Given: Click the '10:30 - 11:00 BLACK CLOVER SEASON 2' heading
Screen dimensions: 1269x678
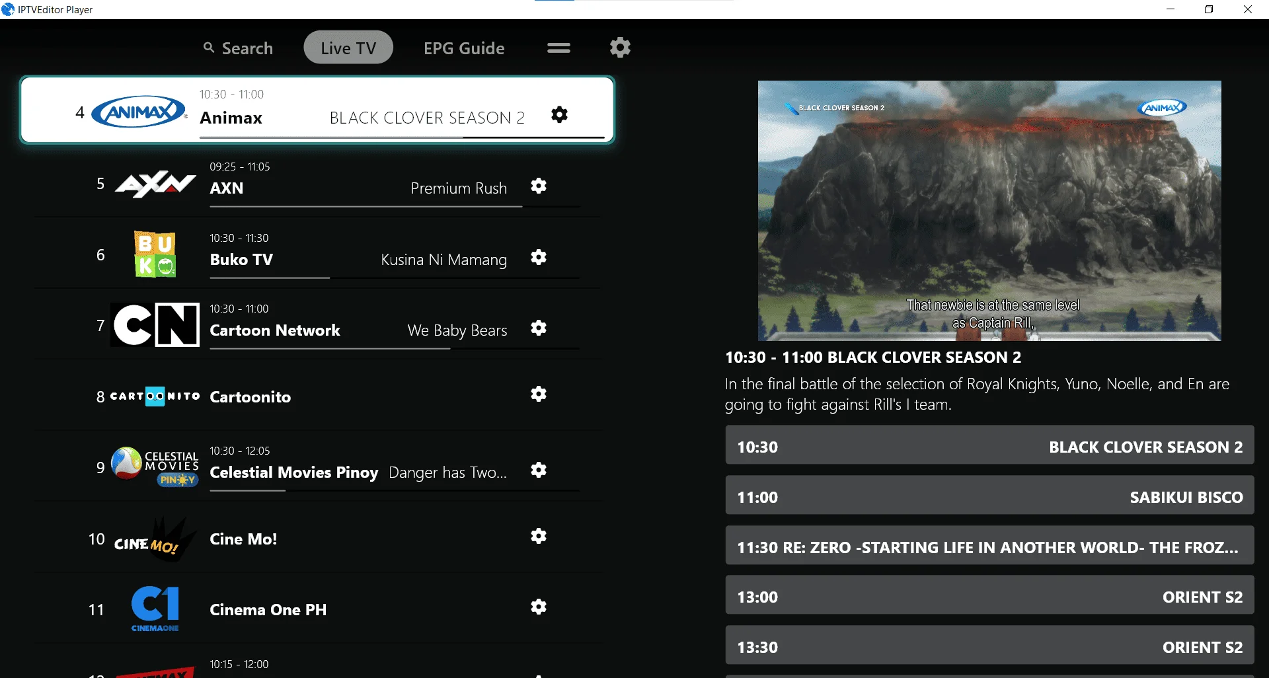Looking at the screenshot, I should pyautogui.click(x=873, y=358).
